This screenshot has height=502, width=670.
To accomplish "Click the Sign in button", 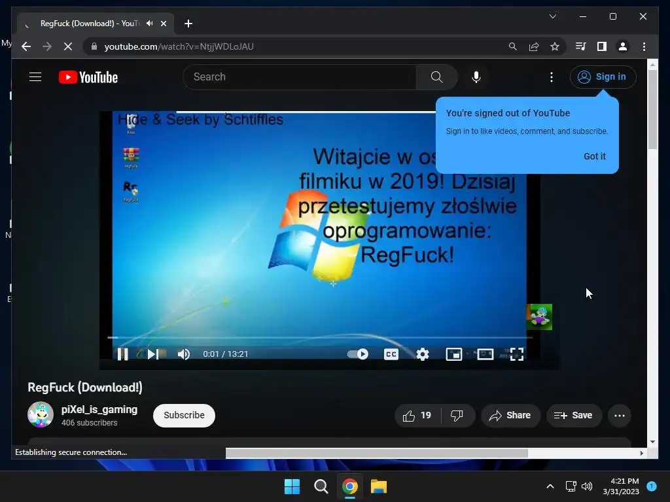I will pyautogui.click(x=603, y=77).
